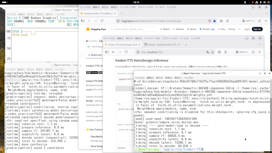The width and height of the screenshot is (272, 153).
Task: Select the Irodori-TTS VoiceDesign Gradio tab
Action: click(x=123, y=44)
